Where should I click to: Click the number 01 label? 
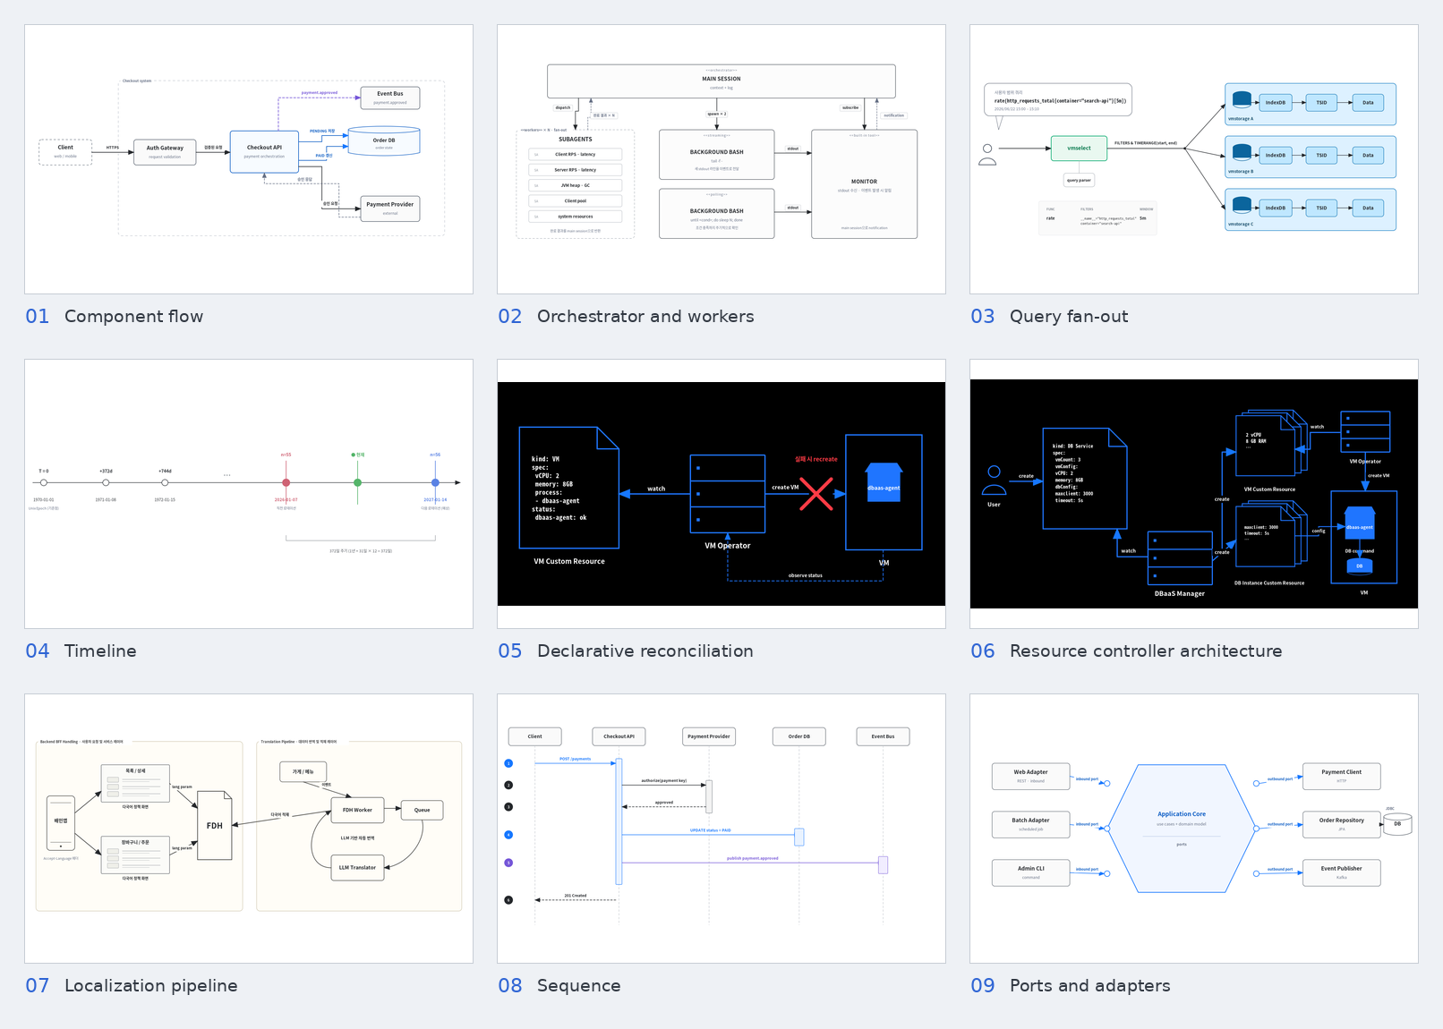(x=38, y=317)
